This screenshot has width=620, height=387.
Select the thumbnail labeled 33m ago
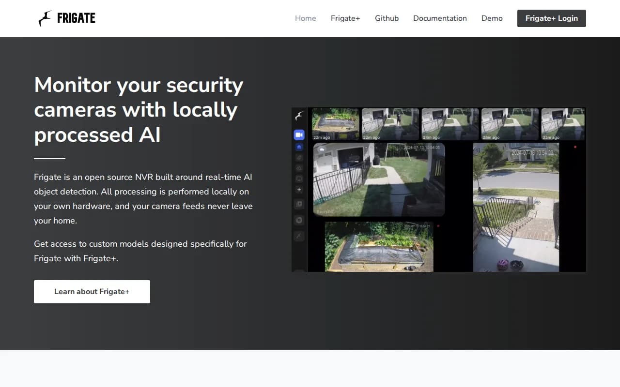[x=563, y=124]
